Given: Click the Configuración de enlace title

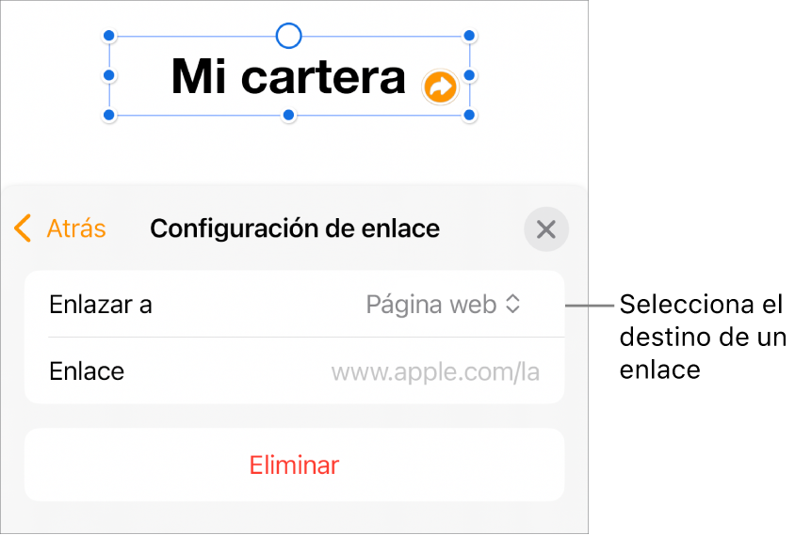Looking at the screenshot, I should [295, 228].
